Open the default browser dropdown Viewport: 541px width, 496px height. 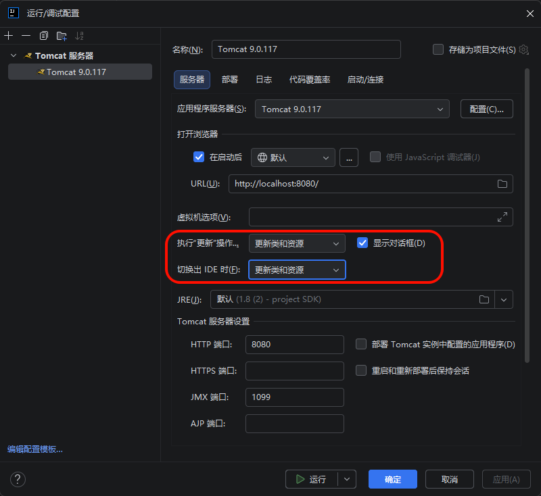pyautogui.click(x=293, y=157)
